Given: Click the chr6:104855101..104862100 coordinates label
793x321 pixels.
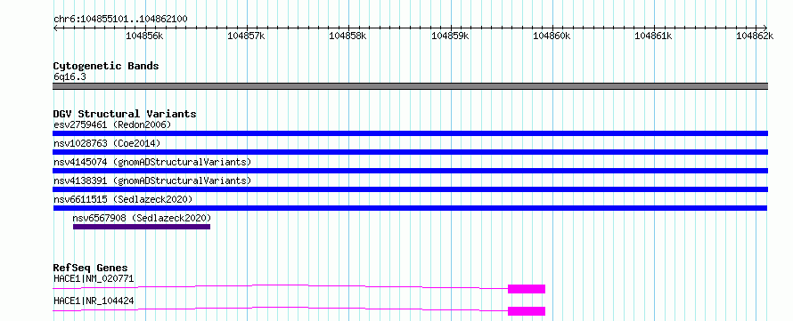Looking at the screenshot, I should tap(120, 20).
